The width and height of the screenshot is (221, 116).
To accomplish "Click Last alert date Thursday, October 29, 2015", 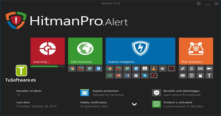I will (x=36, y=106).
